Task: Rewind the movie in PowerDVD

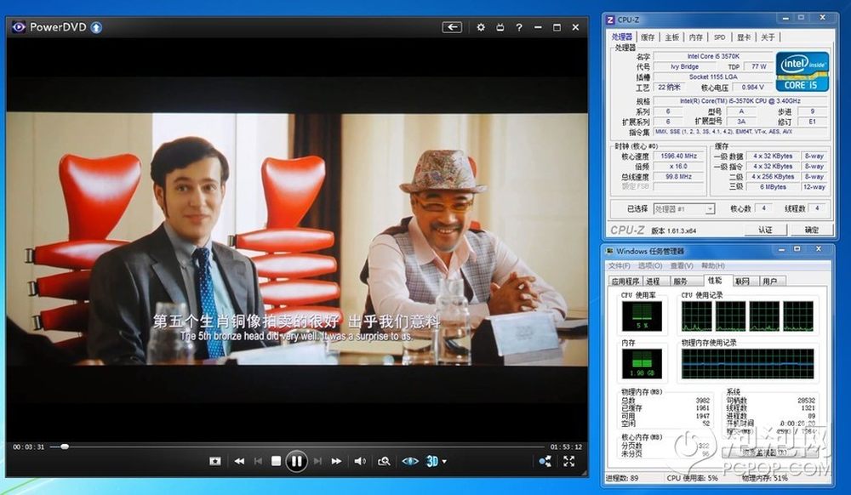Action: click(239, 461)
